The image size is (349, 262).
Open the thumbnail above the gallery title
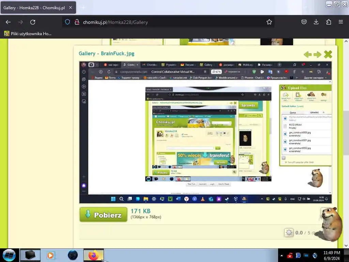[137, 42]
